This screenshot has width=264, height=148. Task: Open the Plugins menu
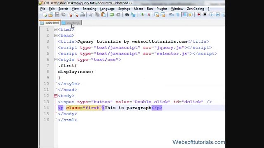(x=162, y=9)
